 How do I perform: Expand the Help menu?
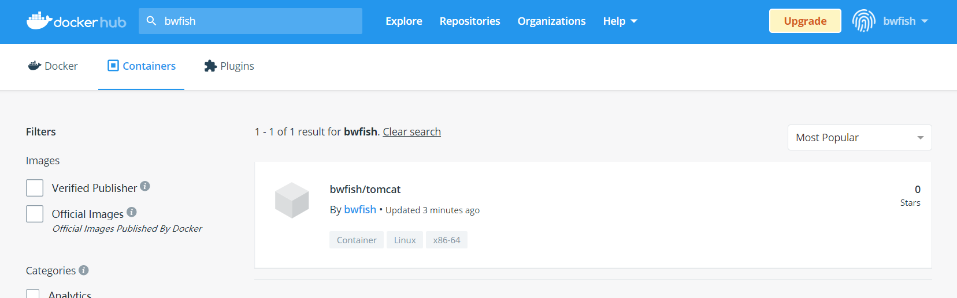620,21
